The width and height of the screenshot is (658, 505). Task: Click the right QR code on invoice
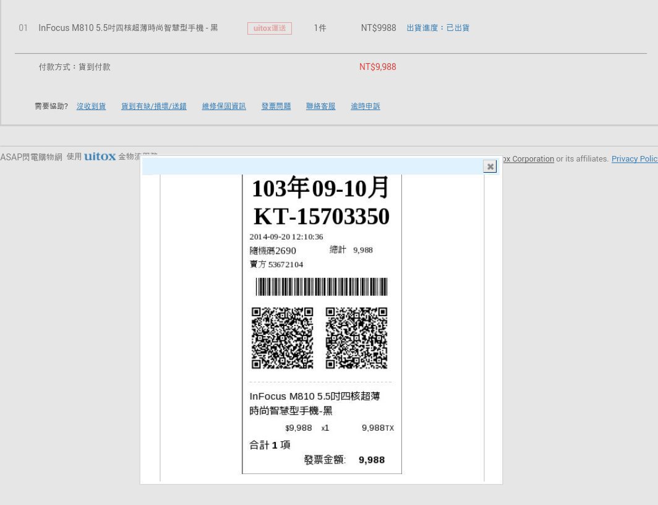(x=356, y=338)
